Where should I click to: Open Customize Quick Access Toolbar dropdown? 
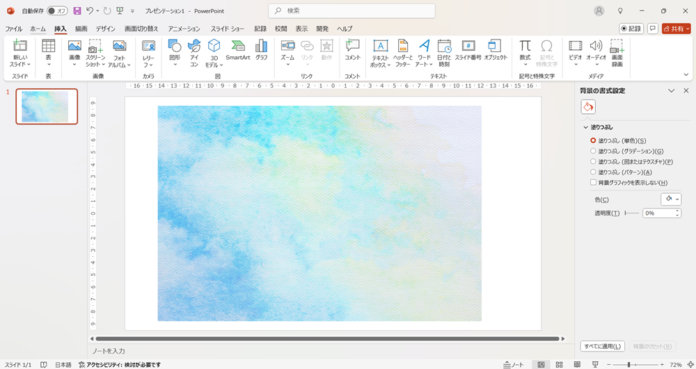click(x=132, y=10)
